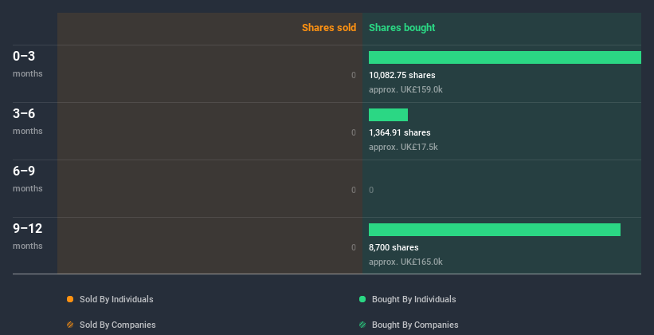Click the 0–3 months sold zero value

tap(354, 75)
